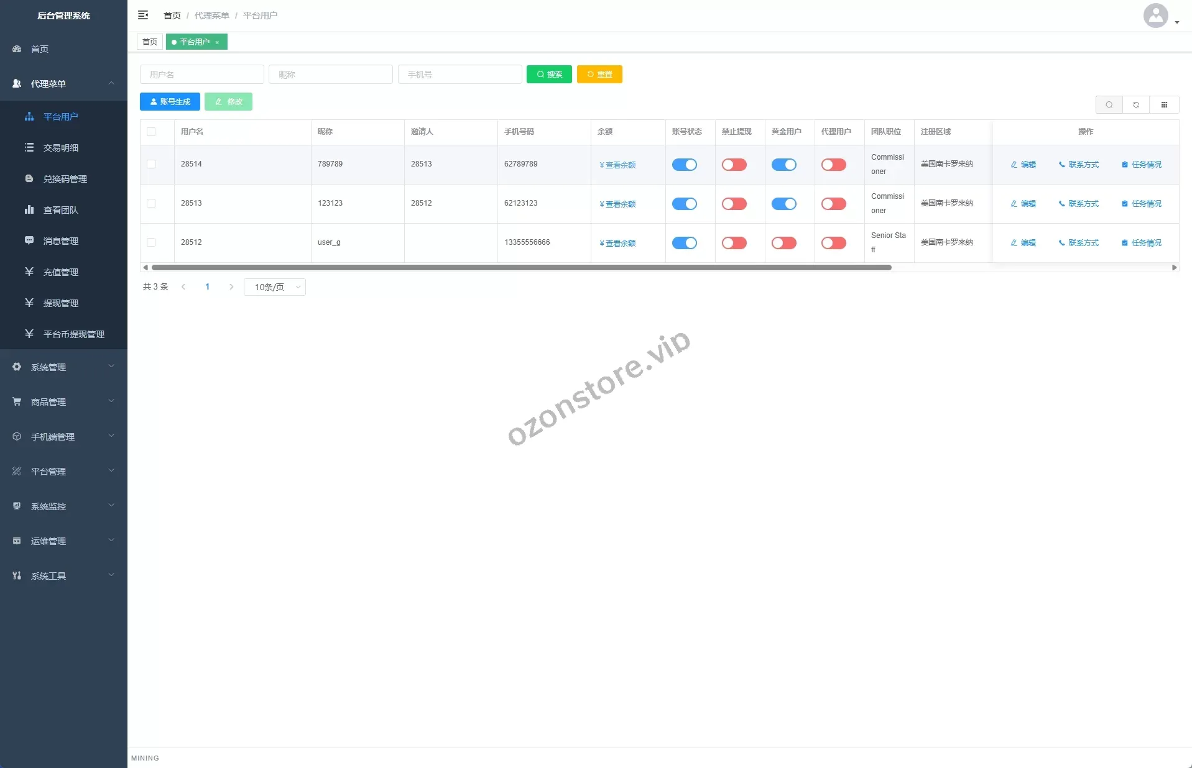Open 消息管理 in the sidebar

(x=60, y=241)
